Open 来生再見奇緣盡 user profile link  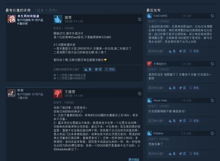coord(28,16)
